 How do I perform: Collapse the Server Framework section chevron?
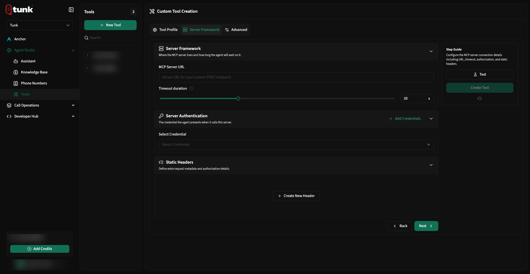click(431, 51)
